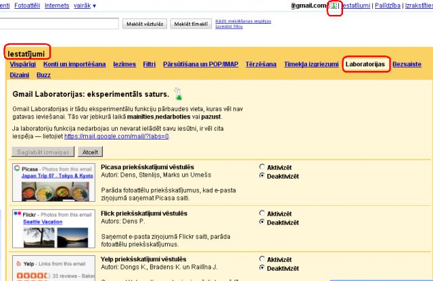Open the mail.google.com labs=0 link
Screen dimensions: 433x281
[x=116, y=136]
